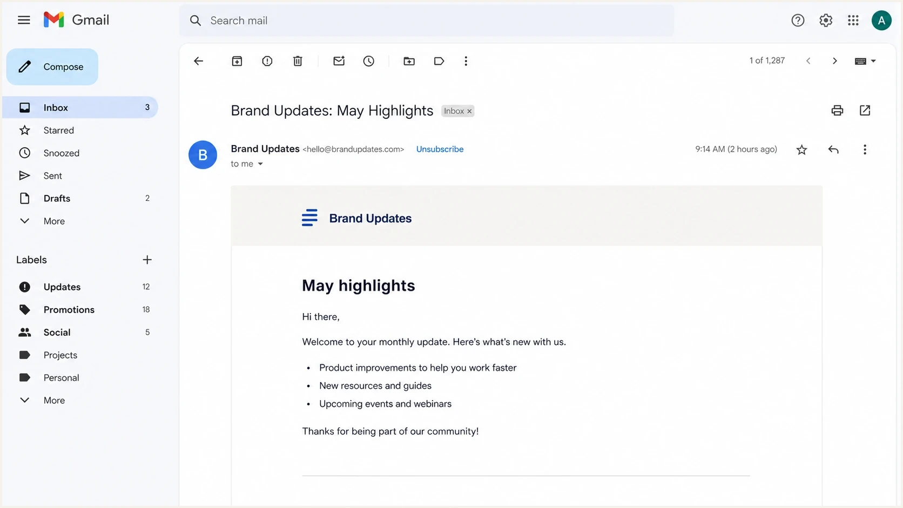
Task: Delete this email with trash icon
Action: tap(298, 61)
